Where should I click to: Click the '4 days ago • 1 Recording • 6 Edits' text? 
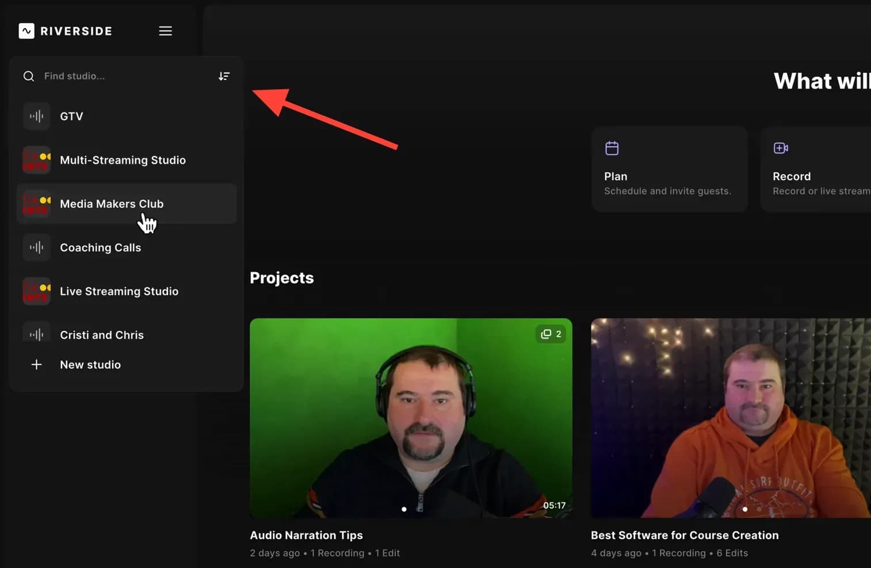669,553
